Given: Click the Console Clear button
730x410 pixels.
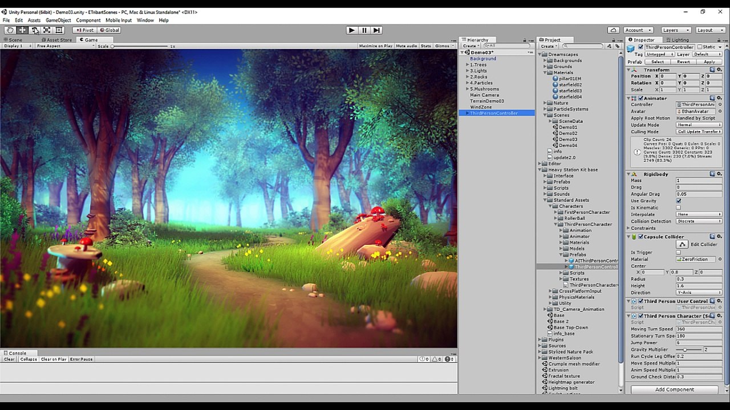Looking at the screenshot, I should pyautogui.click(x=9, y=359).
